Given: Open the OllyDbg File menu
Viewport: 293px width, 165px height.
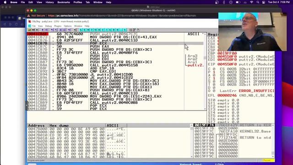Looking at the screenshot, I should point(34,26).
